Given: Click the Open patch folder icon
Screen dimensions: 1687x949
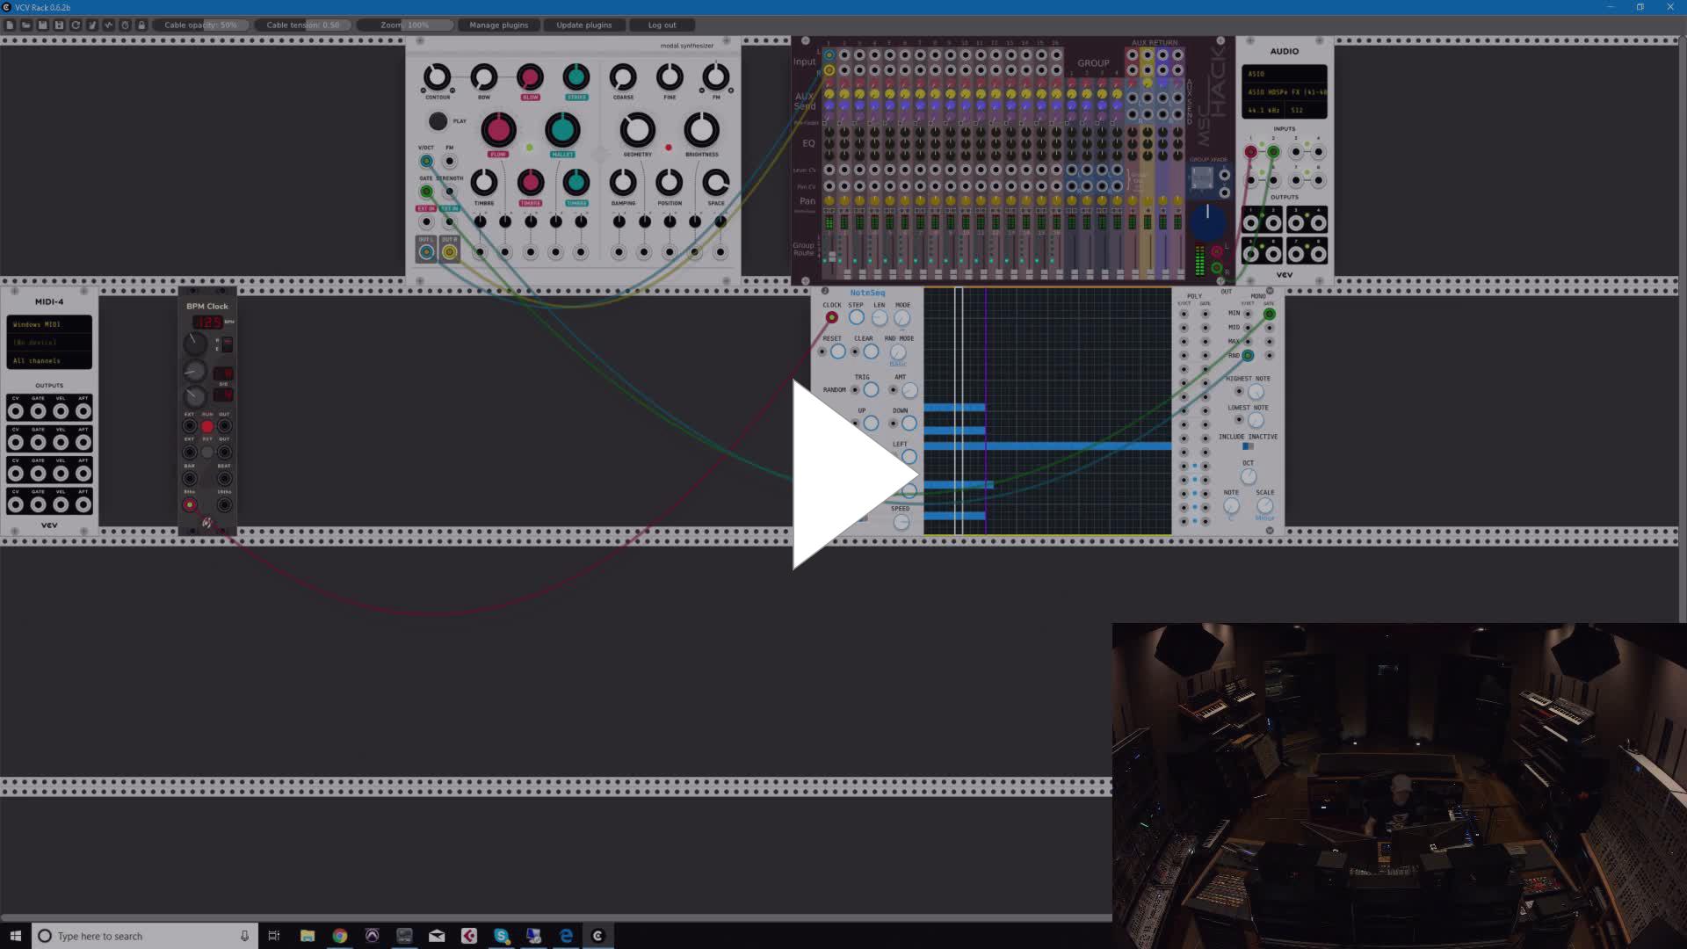Looking at the screenshot, I should pyautogui.click(x=26, y=25).
